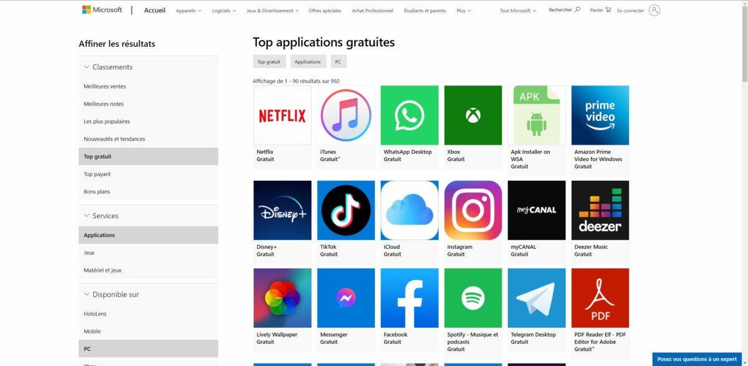Open the Rechercher search icon
Image resolution: width=748 pixels, height=366 pixels.
(577, 10)
